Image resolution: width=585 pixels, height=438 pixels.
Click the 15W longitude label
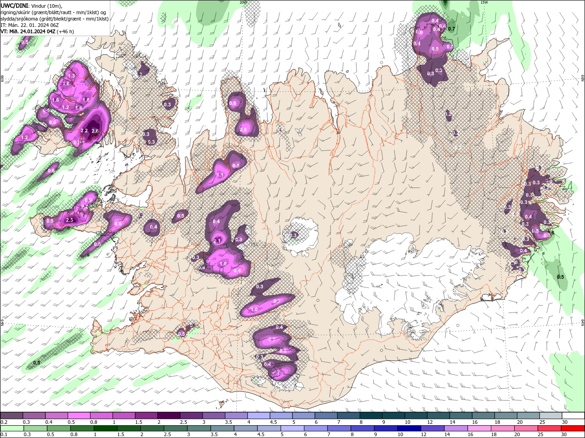(x=484, y=2)
